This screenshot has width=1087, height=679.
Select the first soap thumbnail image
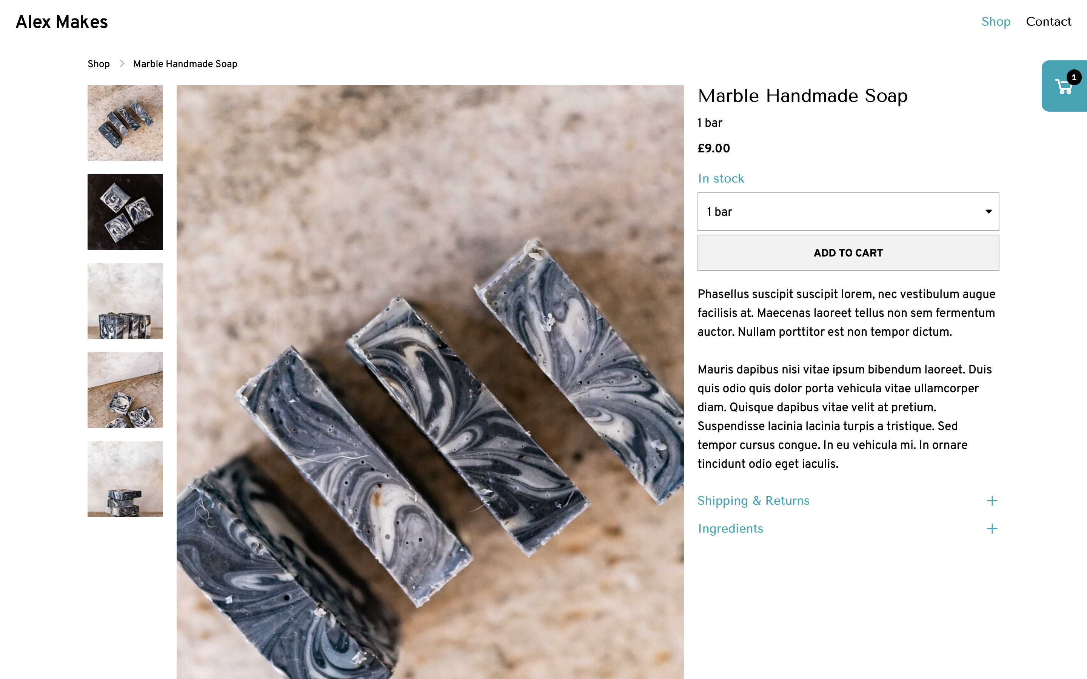click(x=125, y=123)
